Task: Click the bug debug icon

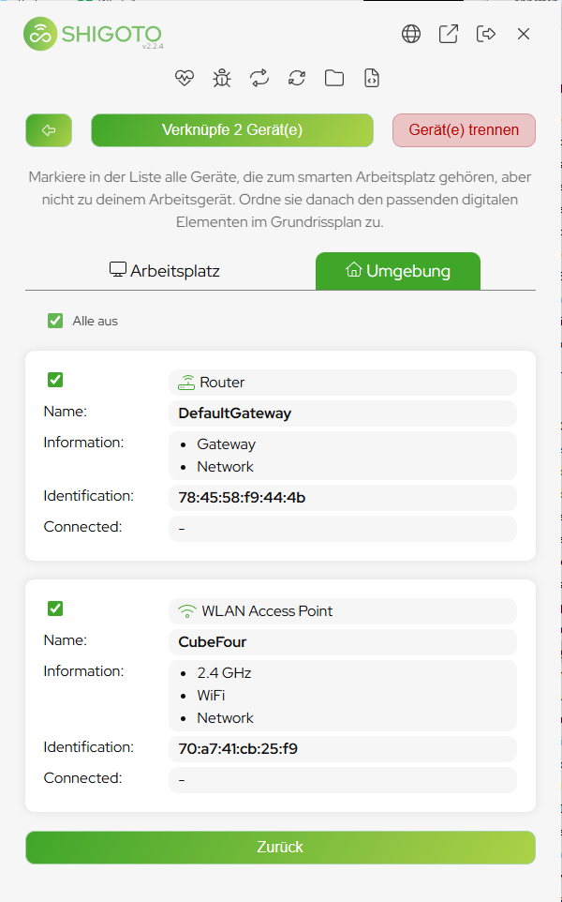Action: [222, 78]
